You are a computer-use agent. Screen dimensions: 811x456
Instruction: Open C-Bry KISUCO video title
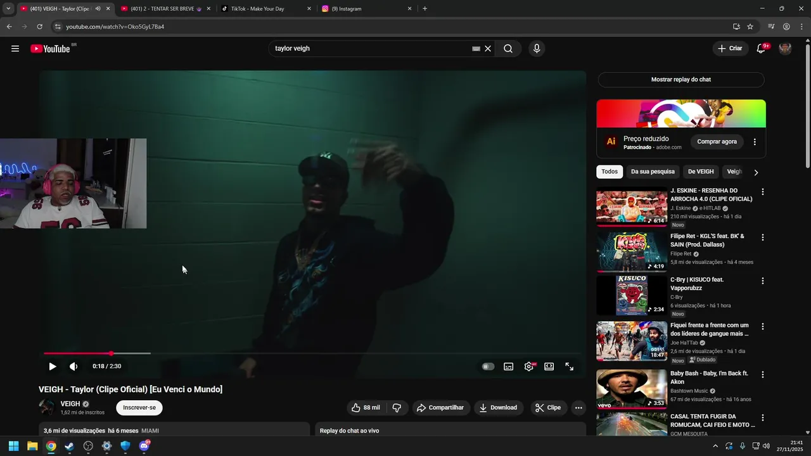(x=697, y=284)
